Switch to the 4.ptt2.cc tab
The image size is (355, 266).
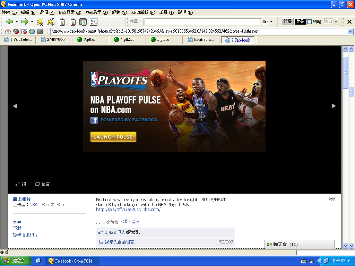pyautogui.click(x=127, y=39)
